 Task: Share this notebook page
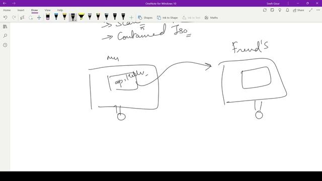pos(298,10)
